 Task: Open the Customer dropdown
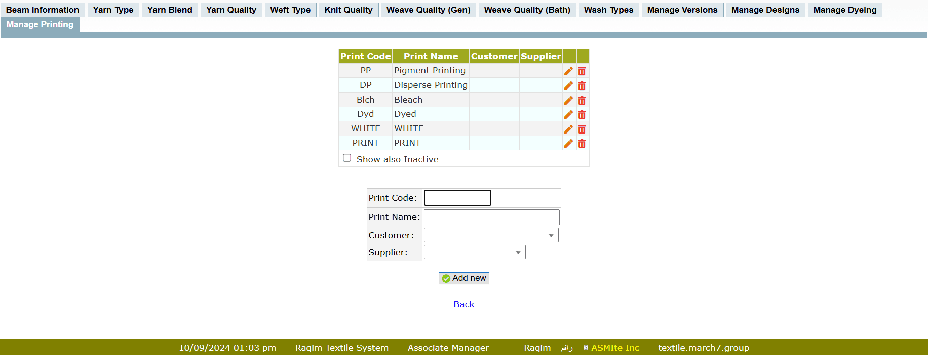pyautogui.click(x=491, y=235)
